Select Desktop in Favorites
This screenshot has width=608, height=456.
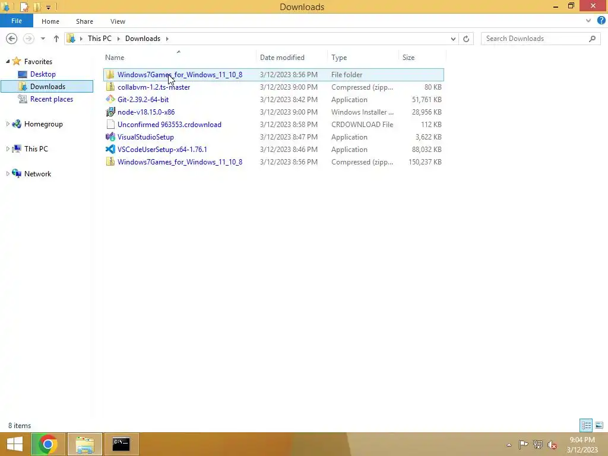click(x=43, y=74)
